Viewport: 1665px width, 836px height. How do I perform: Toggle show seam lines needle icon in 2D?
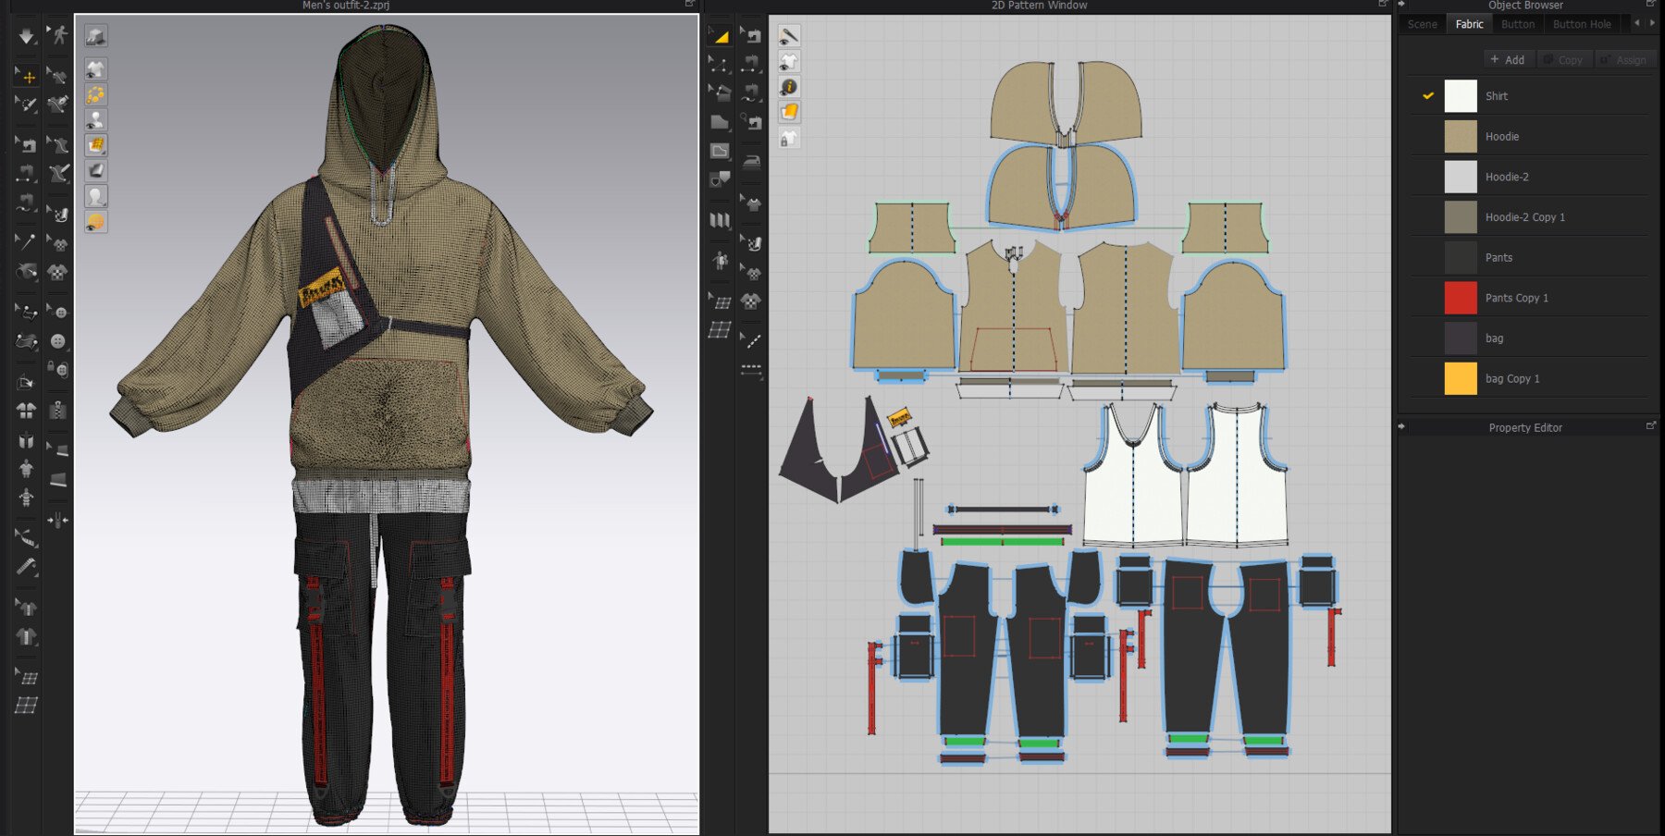[x=789, y=36]
